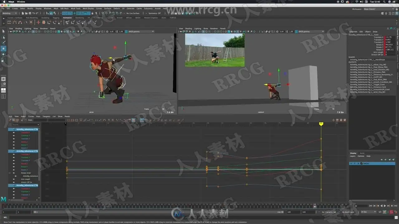
Task: Toggle playback P column of SetGeo layer
Action: point(355,163)
